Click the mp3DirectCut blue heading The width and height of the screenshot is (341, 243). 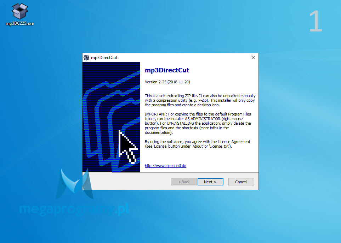point(167,70)
